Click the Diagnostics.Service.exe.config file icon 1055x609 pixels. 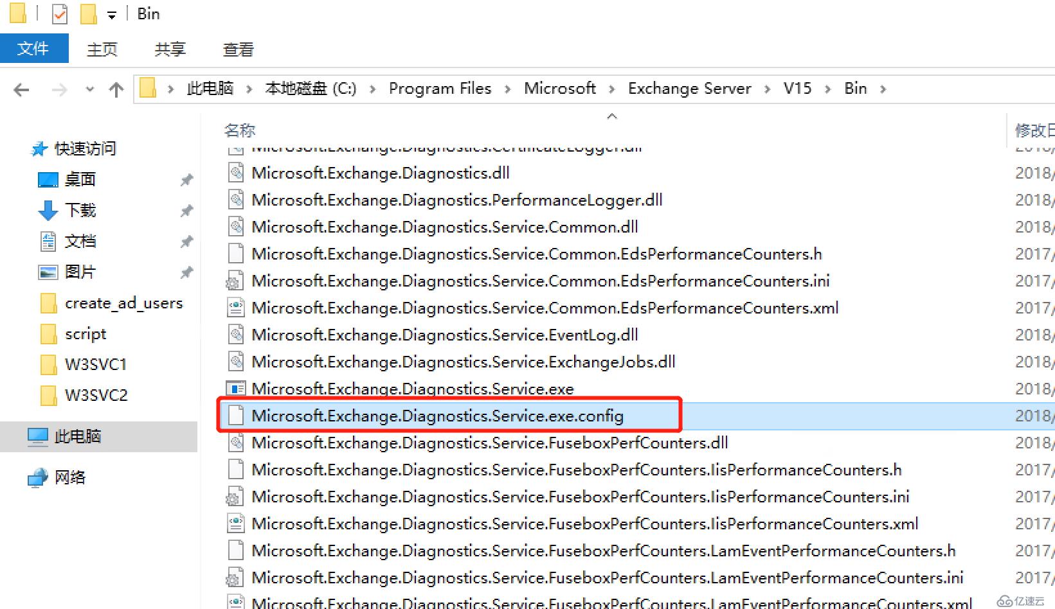[x=236, y=415]
